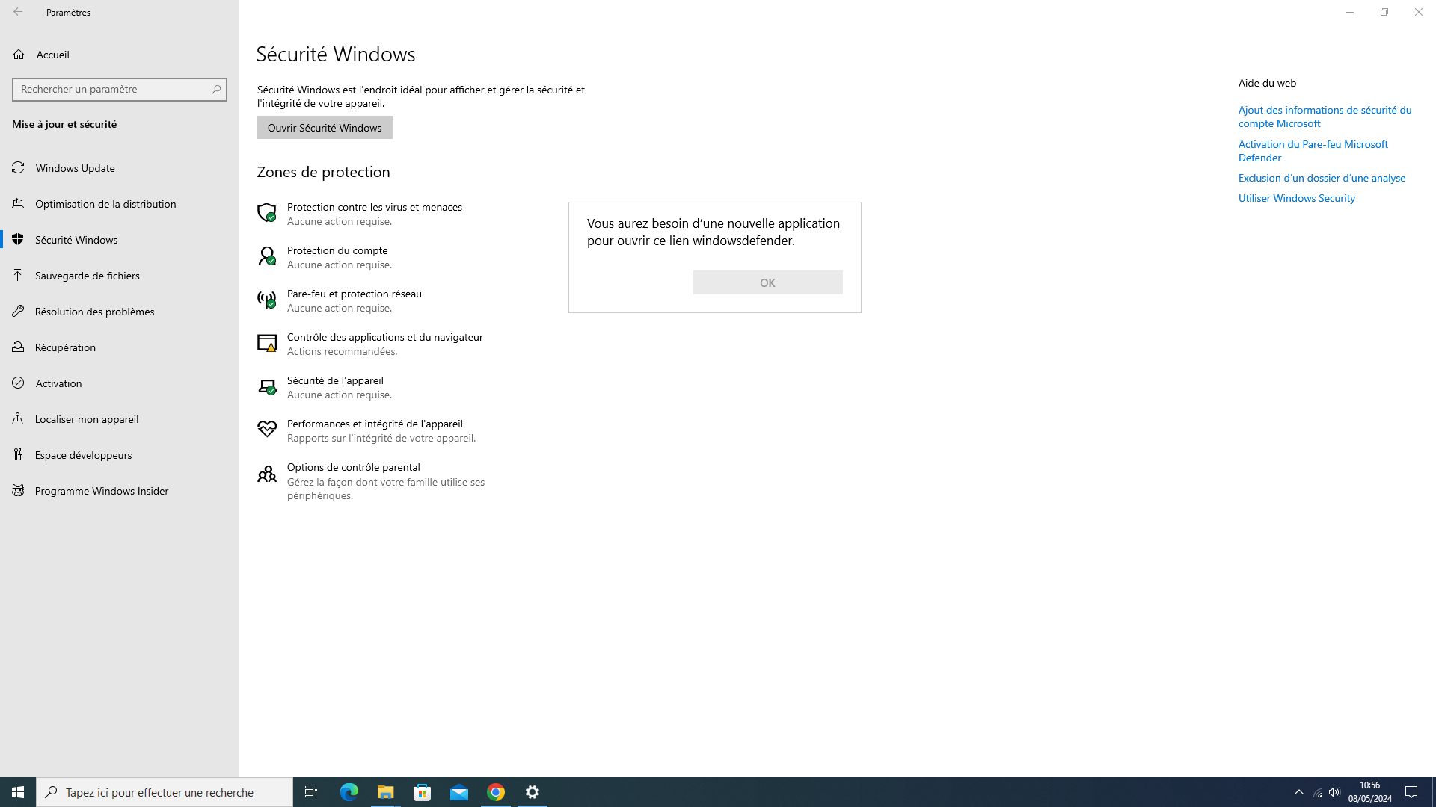This screenshot has width=1436, height=807.
Task: Click the Activation checkmark circle icon
Action: (19, 383)
